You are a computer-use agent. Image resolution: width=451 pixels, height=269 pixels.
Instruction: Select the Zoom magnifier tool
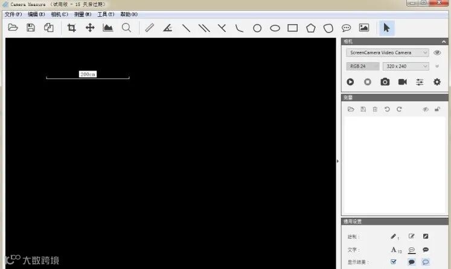[x=126, y=28]
